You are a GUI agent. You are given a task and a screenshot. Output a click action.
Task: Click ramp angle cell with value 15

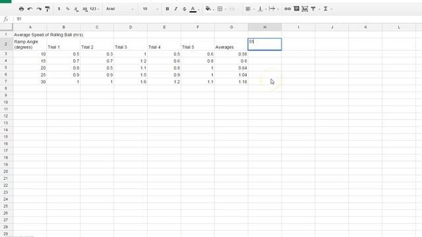point(30,61)
